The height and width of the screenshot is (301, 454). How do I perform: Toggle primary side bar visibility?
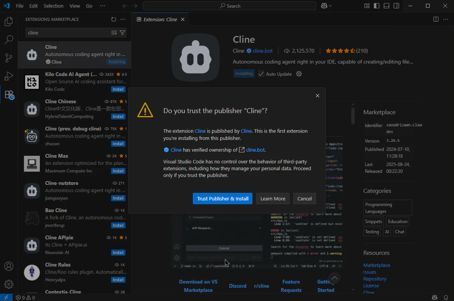(x=377, y=6)
